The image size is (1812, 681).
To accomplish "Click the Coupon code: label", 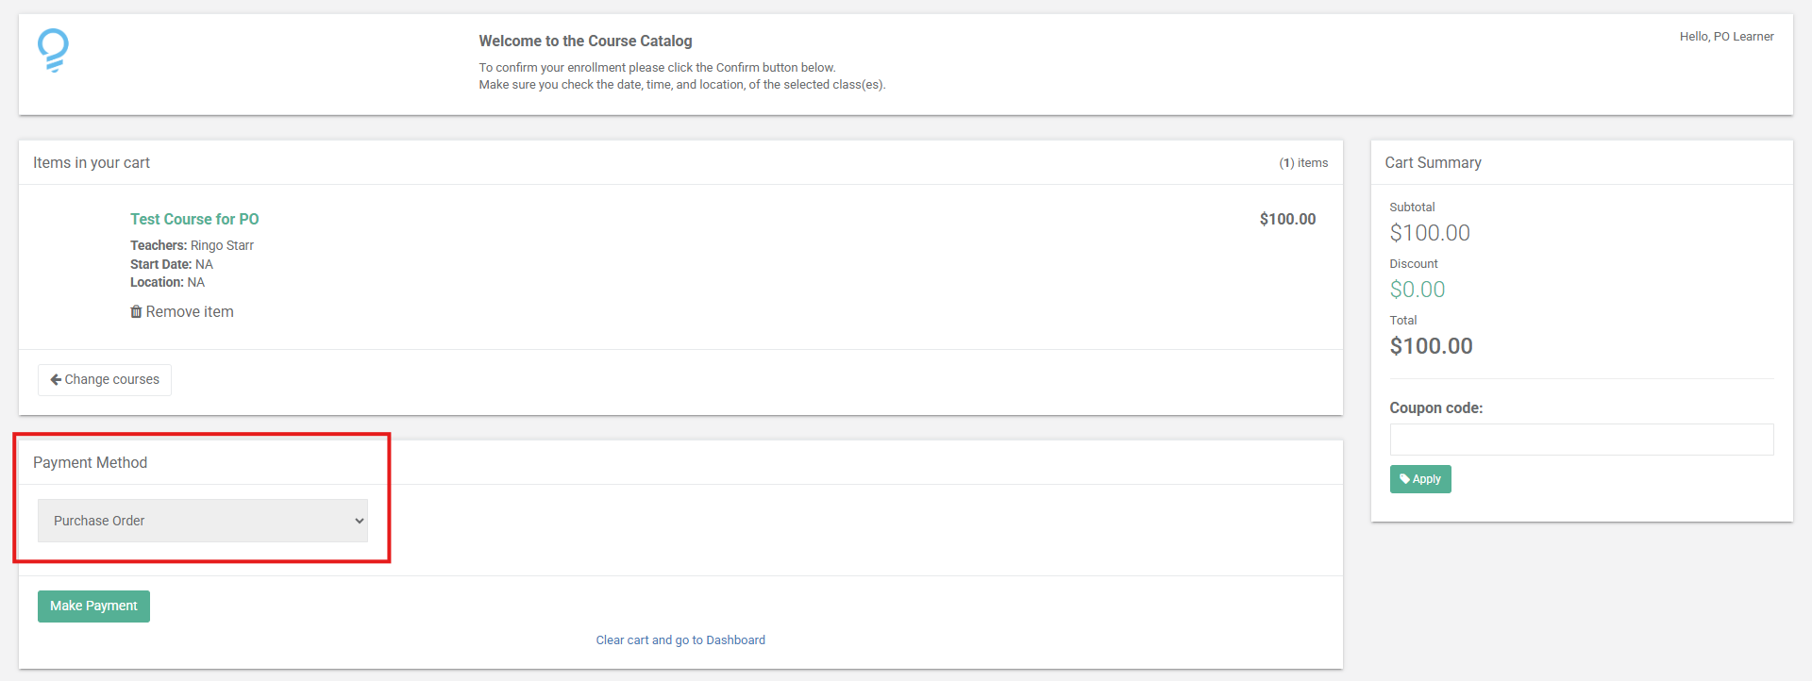I will coord(1435,407).
